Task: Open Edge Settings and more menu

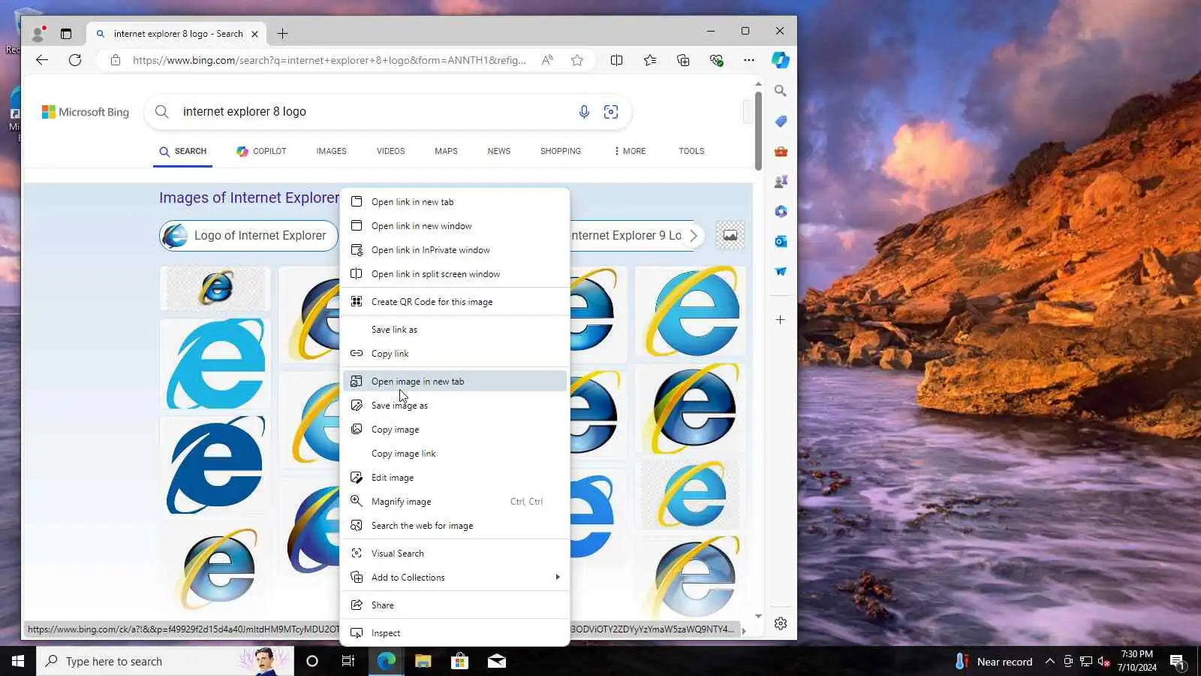Action: coord(749,60)
